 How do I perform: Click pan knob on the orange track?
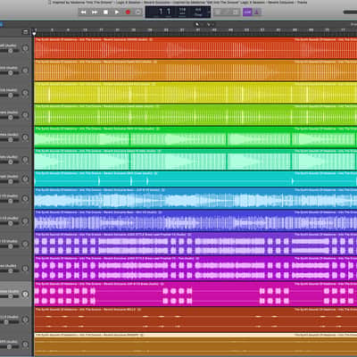pyautogui.click(x=25, y=71)
